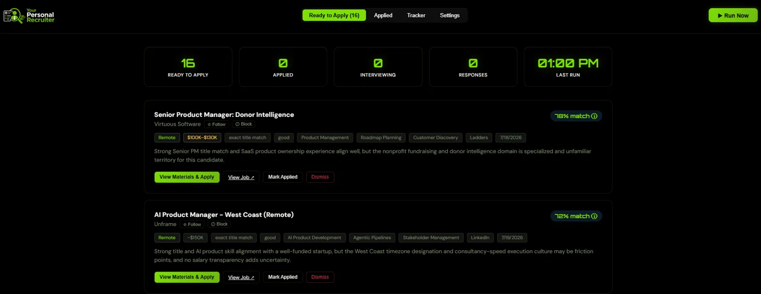
Task: Open the 78% match info icon
Action: [594, 116]
